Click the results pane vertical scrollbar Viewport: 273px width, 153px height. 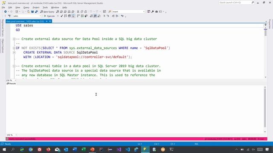pos(265,108)
